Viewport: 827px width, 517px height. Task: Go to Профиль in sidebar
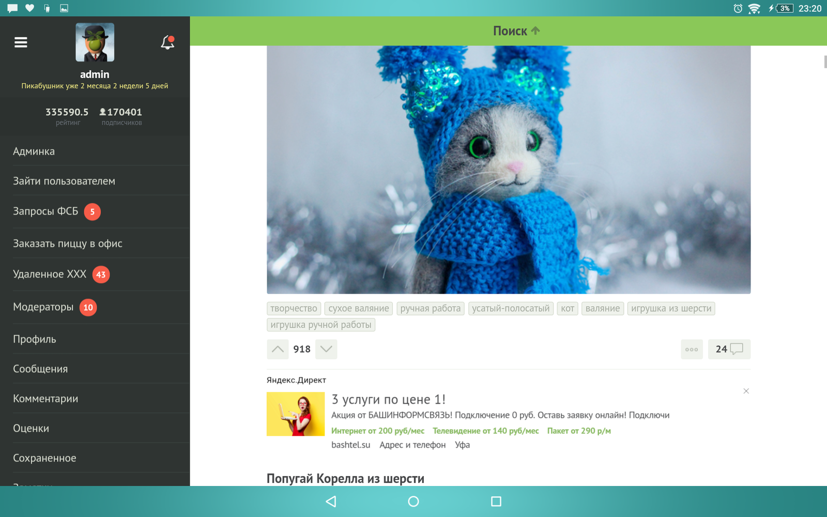[x=95, y=339]
